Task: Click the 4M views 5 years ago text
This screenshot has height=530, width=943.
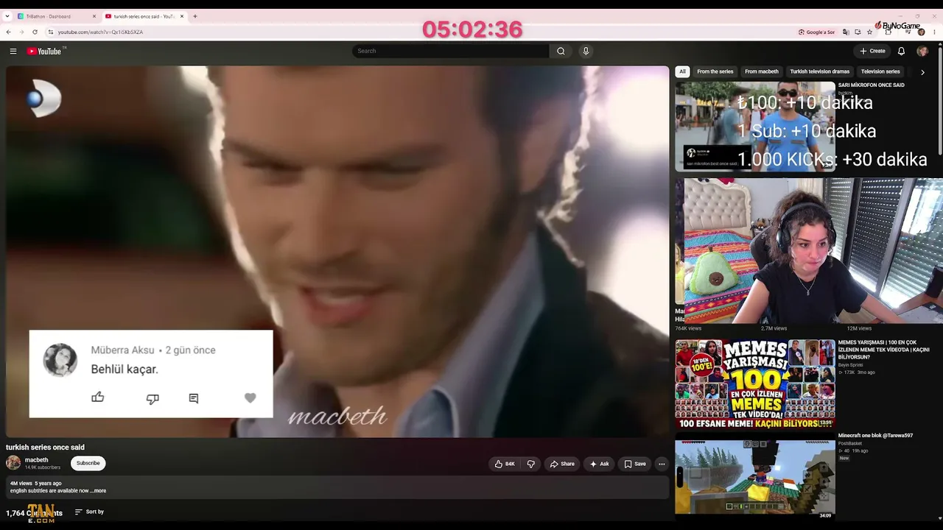Action: tap(35, 484)
